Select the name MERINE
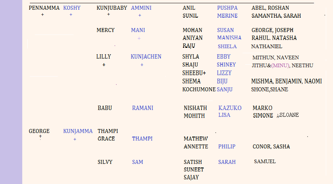The image size is (333, 184). click(227, 16)
